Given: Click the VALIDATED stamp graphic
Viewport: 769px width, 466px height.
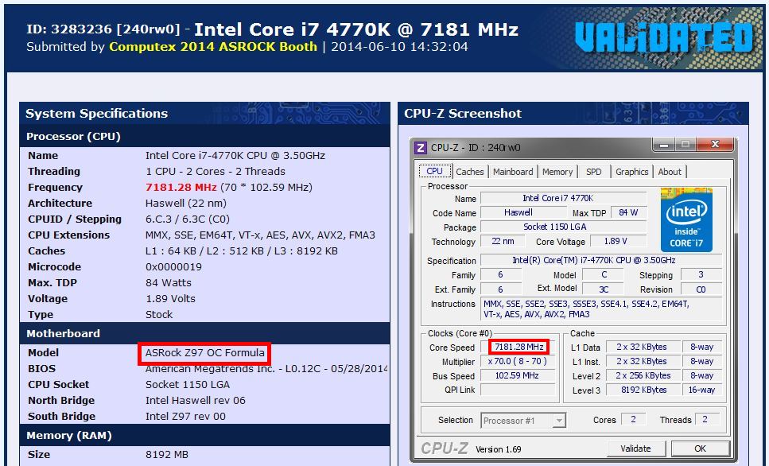Looking at the screenshot, I should click(663, 37).
